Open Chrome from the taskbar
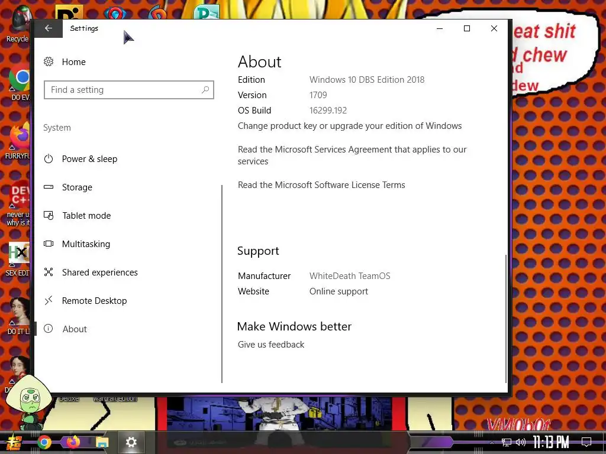 coord(44,442)
